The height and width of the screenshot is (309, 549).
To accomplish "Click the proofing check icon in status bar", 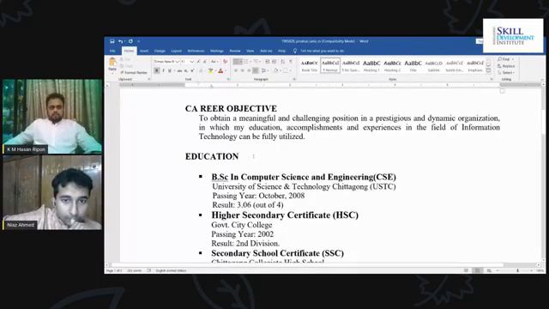I will (x=148, y=271).
